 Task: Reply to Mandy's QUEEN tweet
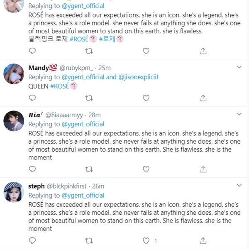(x=32, y=98)
